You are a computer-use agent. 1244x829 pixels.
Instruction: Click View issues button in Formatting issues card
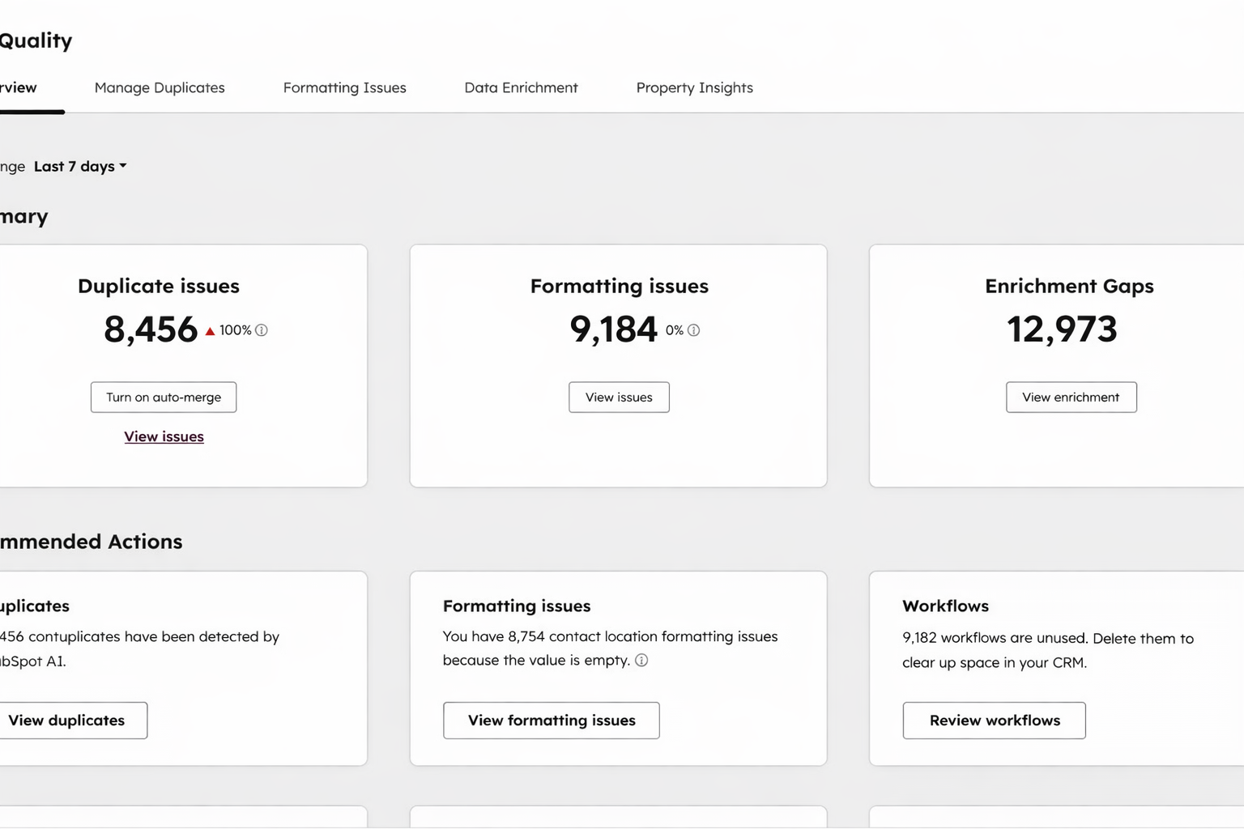619,397
